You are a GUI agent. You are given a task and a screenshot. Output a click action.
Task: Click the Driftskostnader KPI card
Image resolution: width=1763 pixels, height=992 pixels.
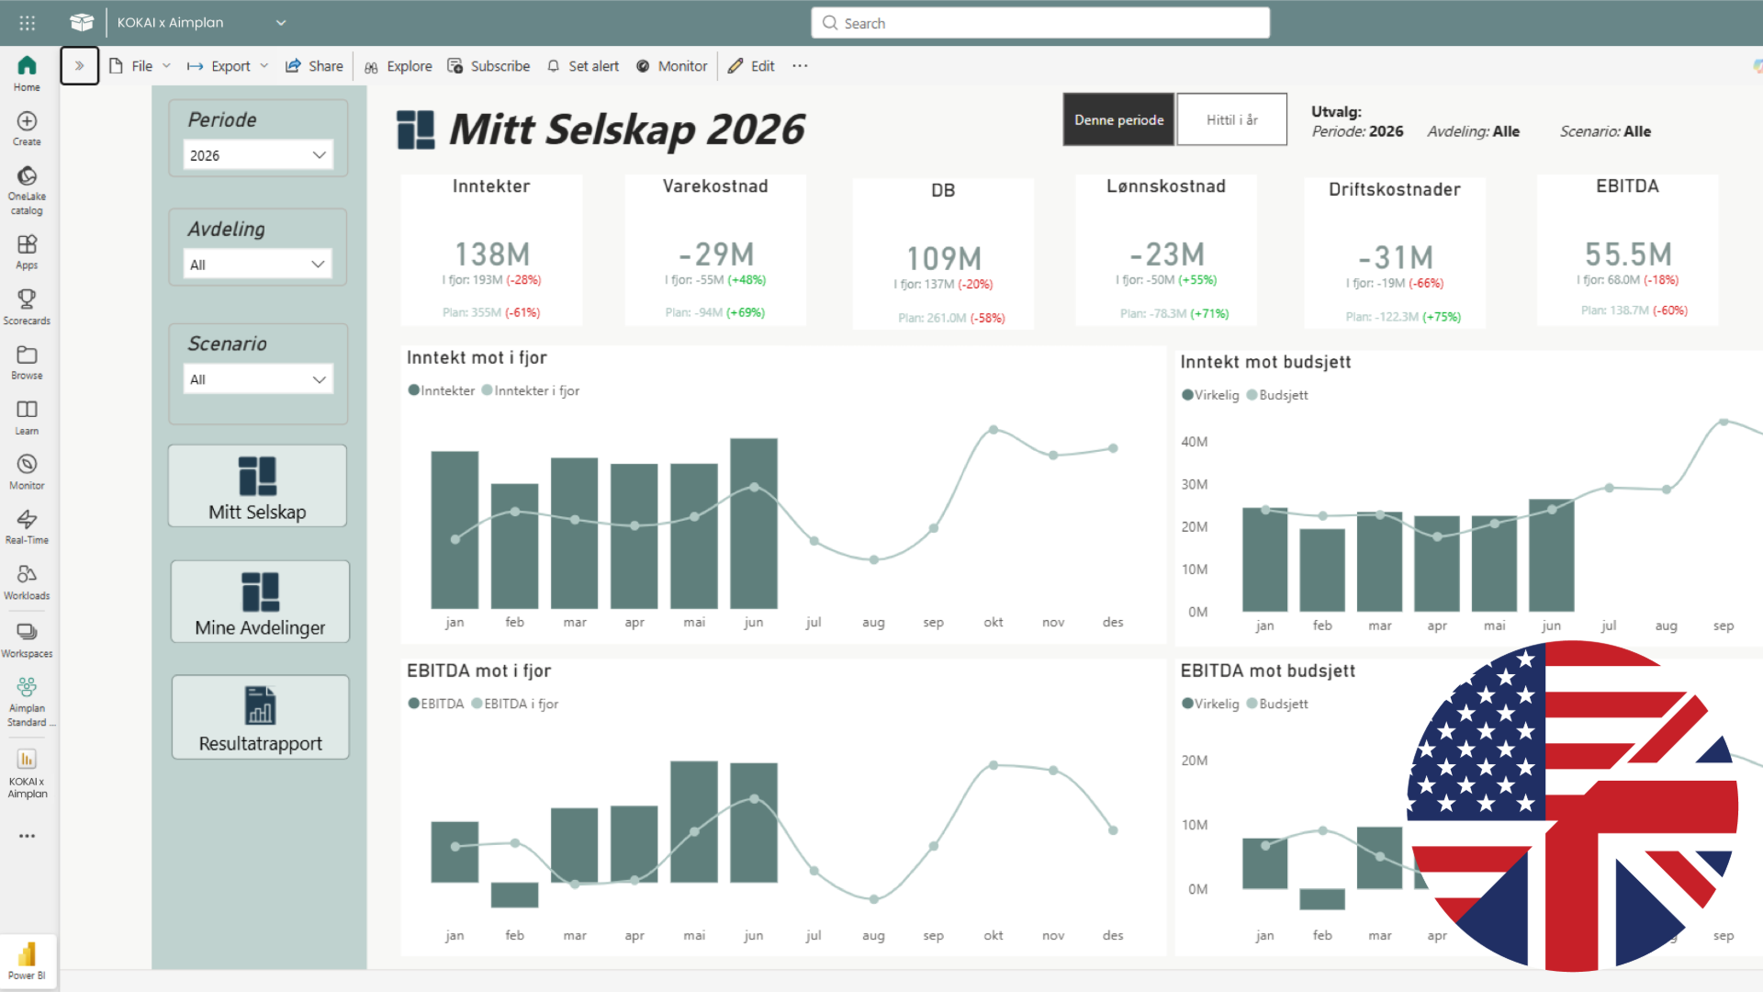(x=1394, y=253)
